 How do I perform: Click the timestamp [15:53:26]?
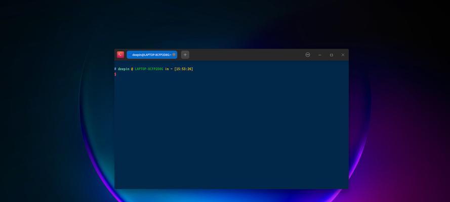pos(184,69)
